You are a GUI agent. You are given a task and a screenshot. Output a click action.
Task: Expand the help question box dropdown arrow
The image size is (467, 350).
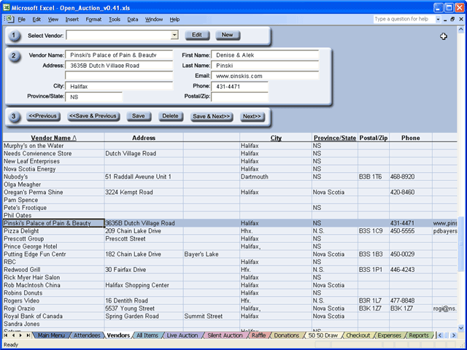pyautogui.click(x=438, y=20)
